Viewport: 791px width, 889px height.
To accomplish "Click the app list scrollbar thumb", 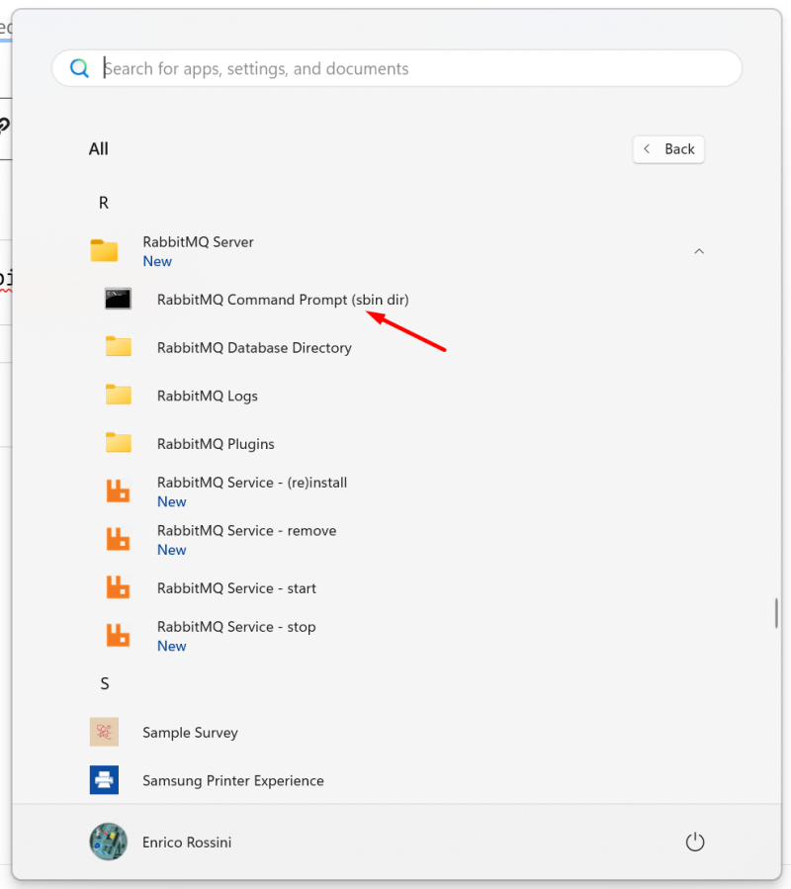I will pos(776,613).
